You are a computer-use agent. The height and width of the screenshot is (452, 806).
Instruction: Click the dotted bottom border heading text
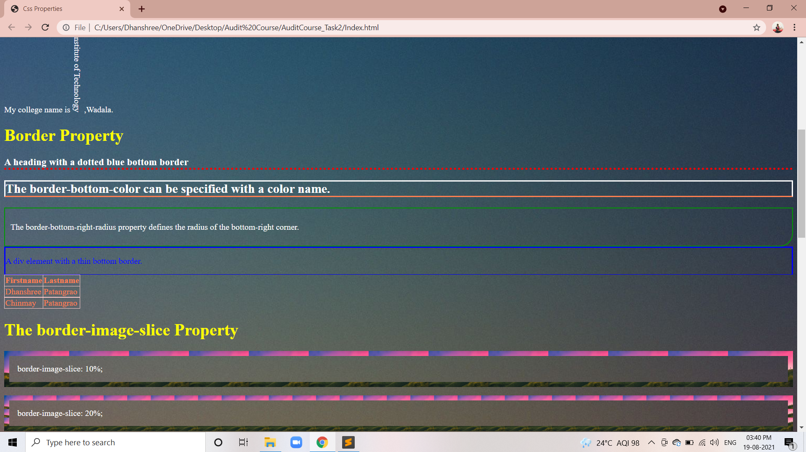point(96,162)
